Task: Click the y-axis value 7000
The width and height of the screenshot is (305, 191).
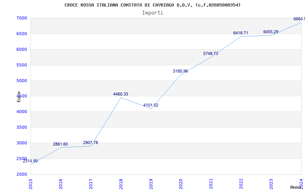Action: point(21,18)
